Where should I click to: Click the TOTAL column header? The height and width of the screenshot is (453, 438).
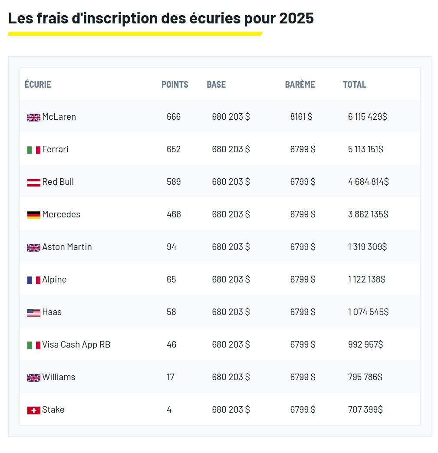click(355, 85)
